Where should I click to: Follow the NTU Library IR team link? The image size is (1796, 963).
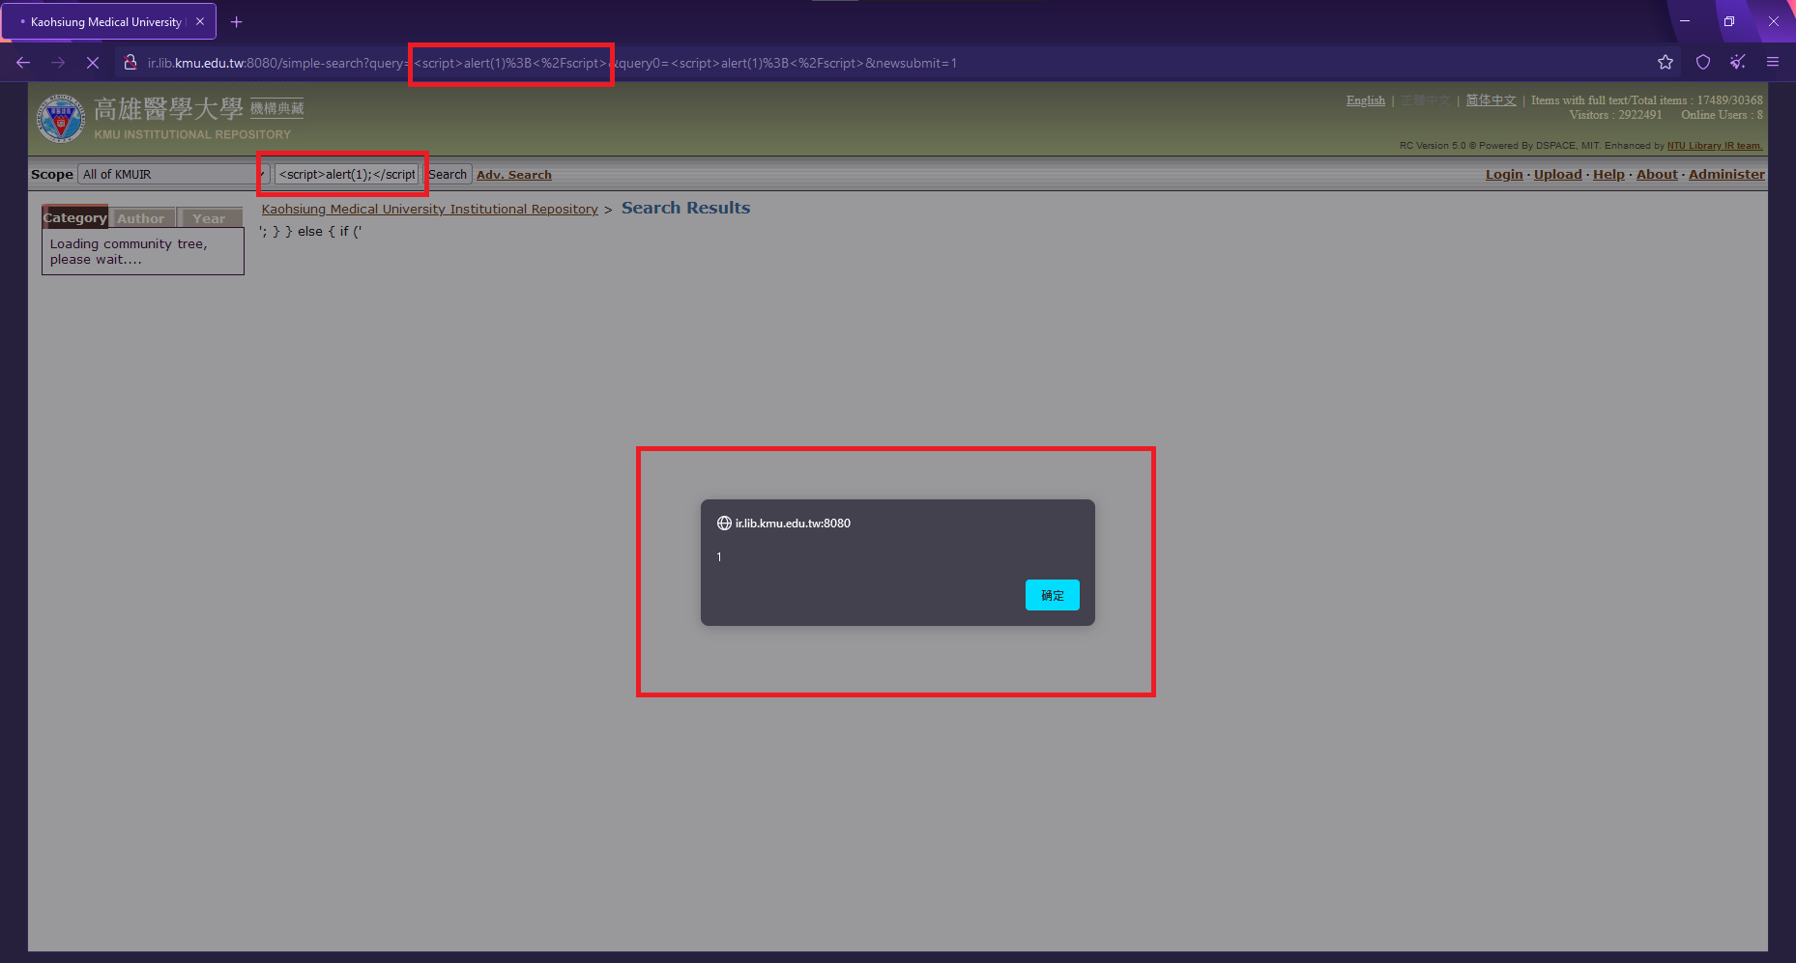point(1715,146)
